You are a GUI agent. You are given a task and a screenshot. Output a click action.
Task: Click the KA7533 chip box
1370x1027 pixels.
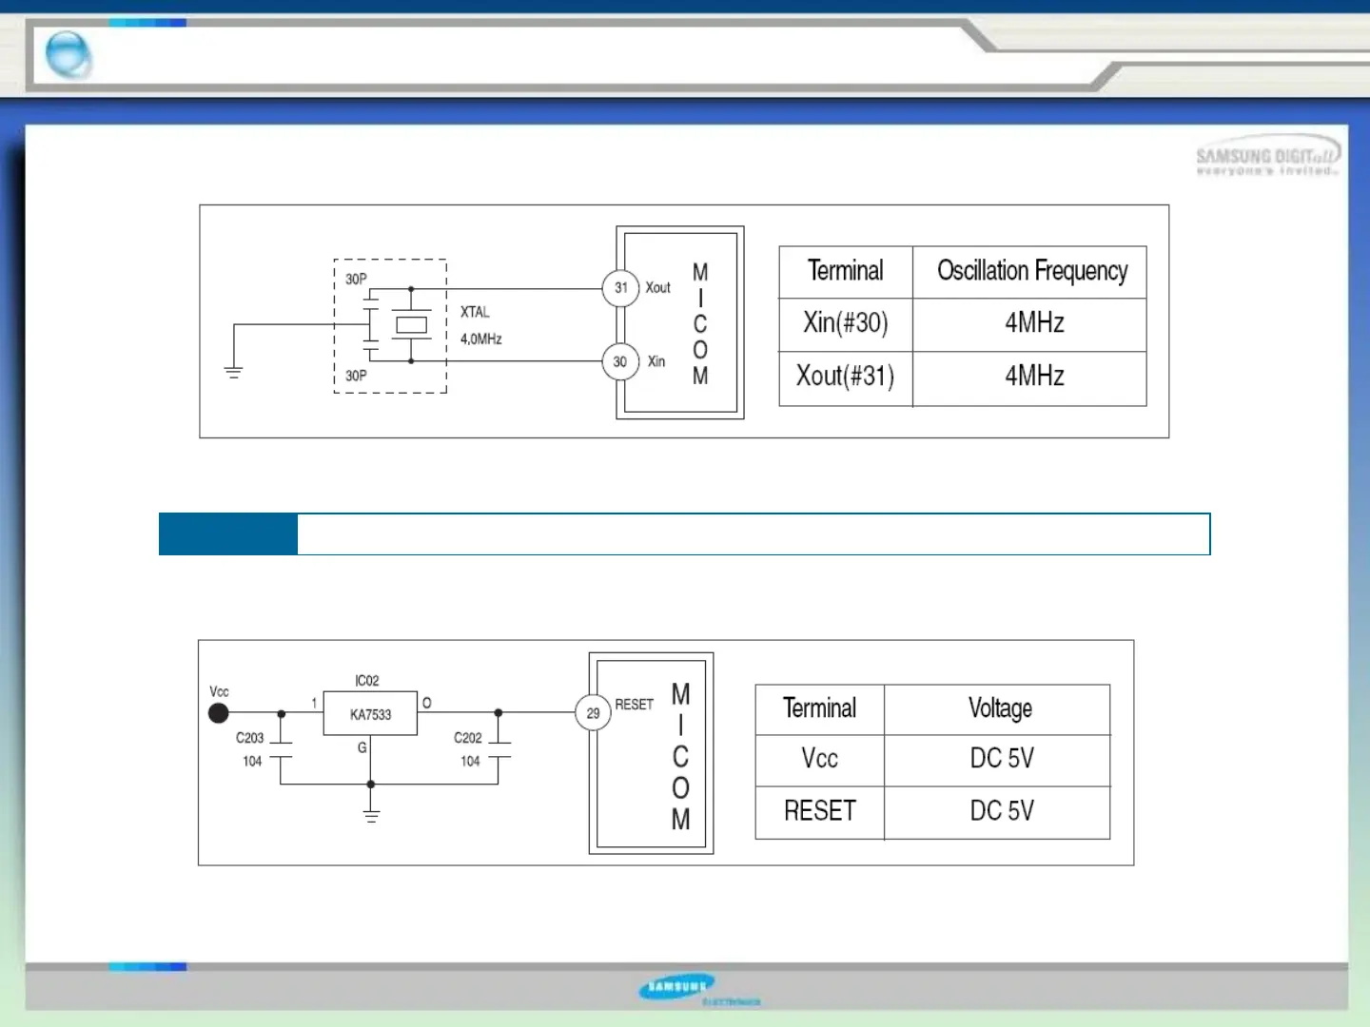tap(370, 713)
